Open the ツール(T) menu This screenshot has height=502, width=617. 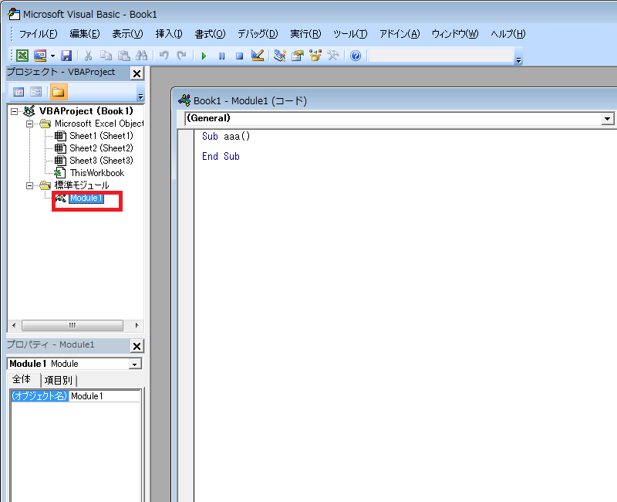click(350, 34)
